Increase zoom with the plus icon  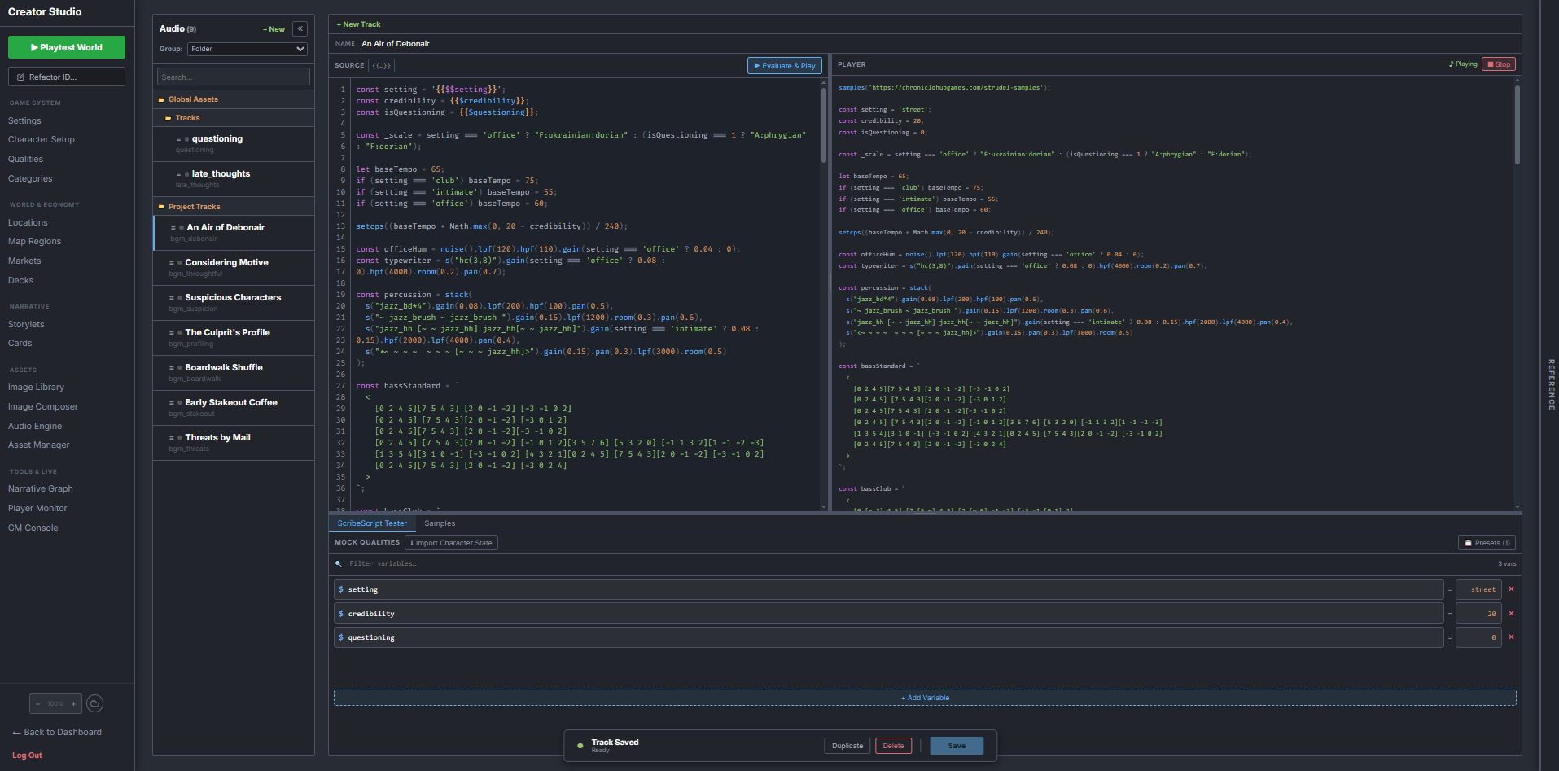[x=73, y=703]
